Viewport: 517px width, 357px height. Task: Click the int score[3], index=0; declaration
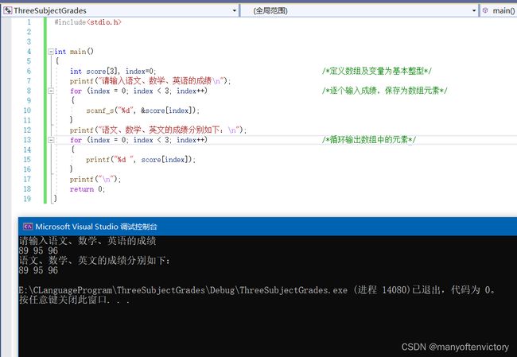coord(113,72)
